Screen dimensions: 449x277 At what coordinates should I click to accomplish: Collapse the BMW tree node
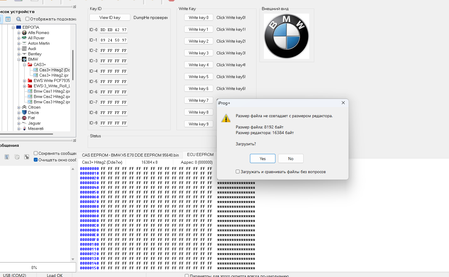pyautogui.click(x=19, y=59)
